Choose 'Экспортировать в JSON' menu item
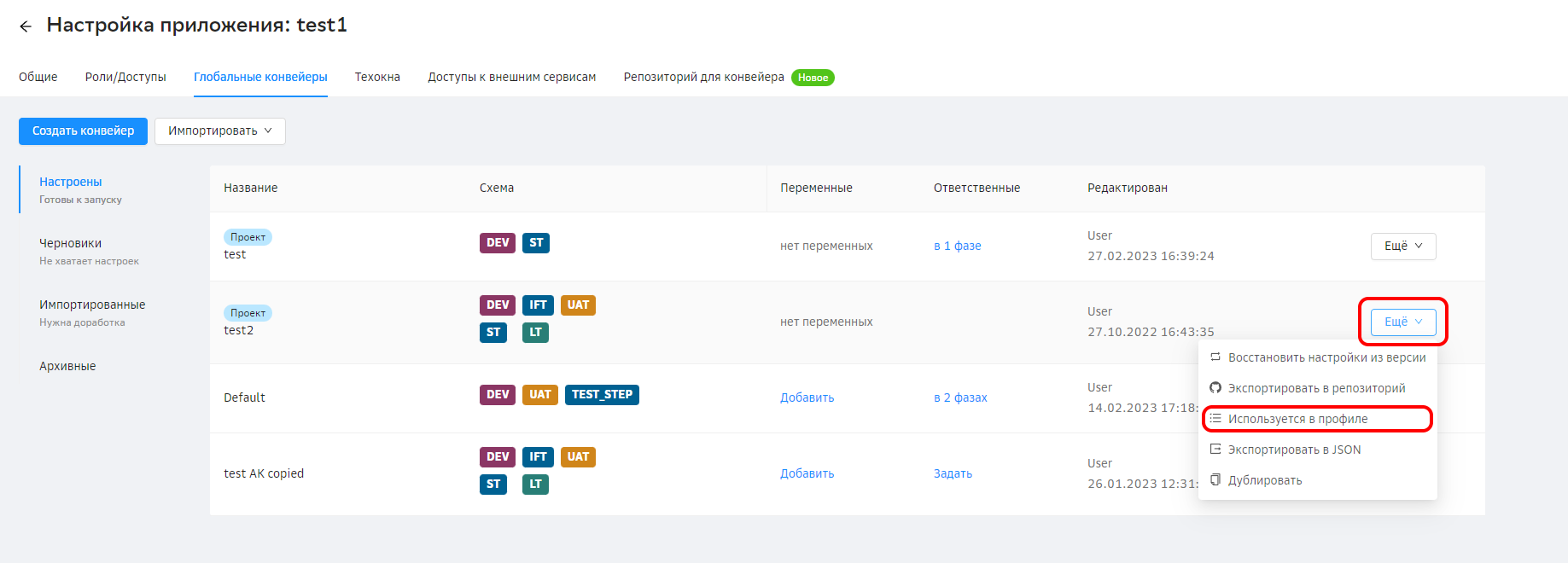The height and width of the screenshot is (563, 1568). point(1294,450)
